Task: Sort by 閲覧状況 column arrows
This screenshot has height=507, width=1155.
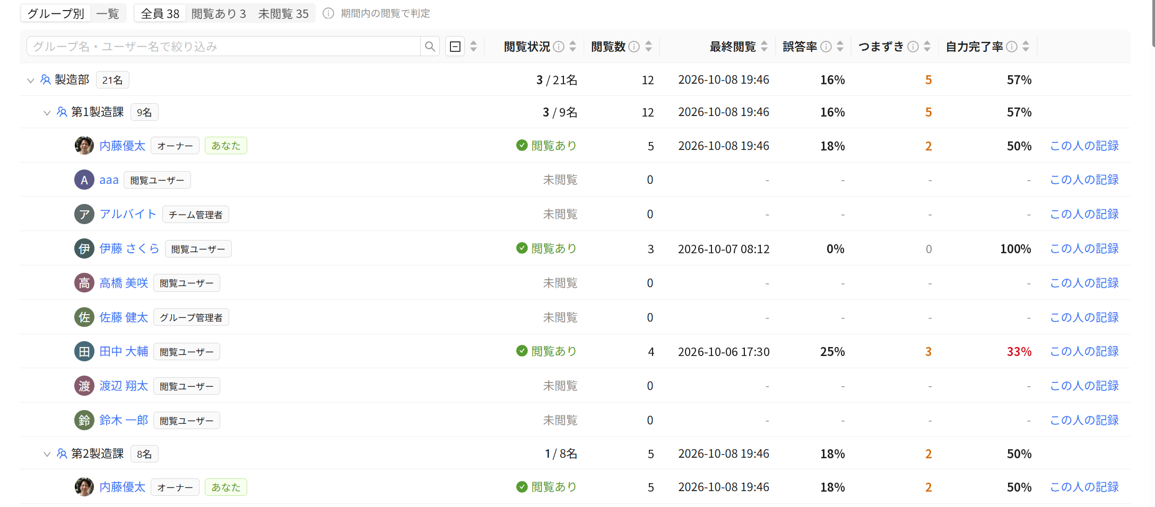Action: (x=572, y=47)
